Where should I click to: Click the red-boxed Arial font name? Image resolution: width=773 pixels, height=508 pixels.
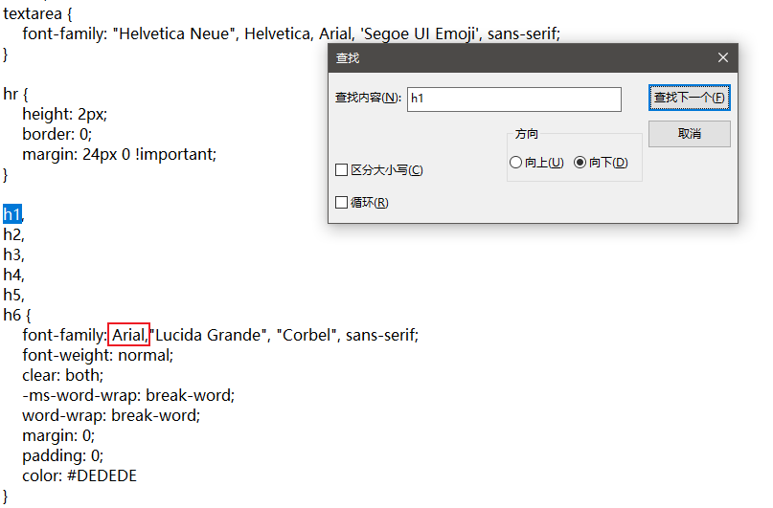(129, 335)
